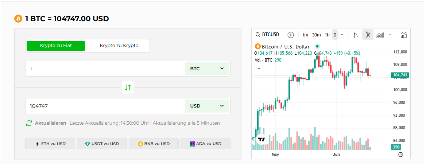This screenshot has height=164, width=426.
Task: Click the ETH zu USD button
Action: click(x=50, y=144)
